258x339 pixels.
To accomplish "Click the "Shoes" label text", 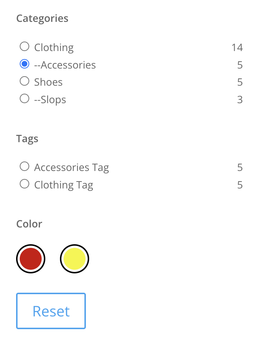I will click(x=48, y=82).
